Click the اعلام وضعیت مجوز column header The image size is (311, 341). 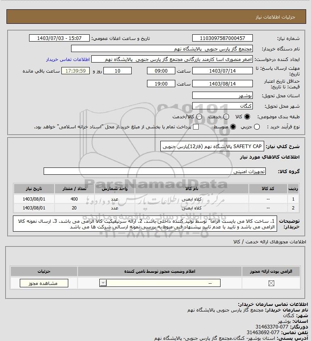(160, 271)
